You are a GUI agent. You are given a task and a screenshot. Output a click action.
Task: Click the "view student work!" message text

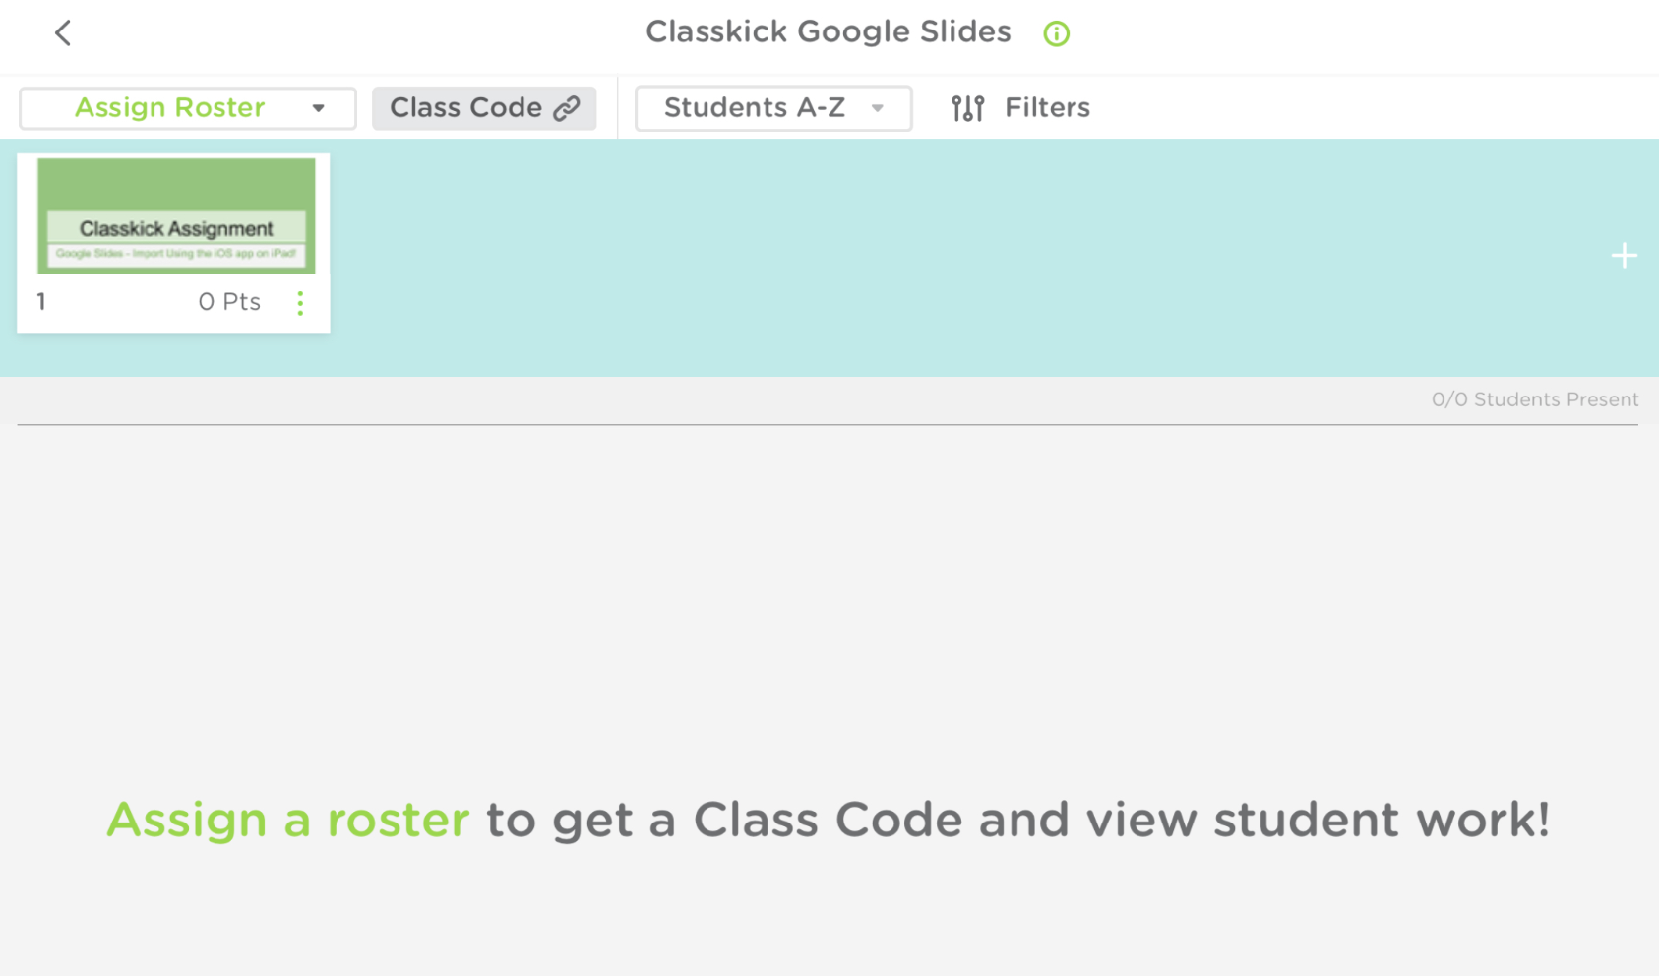pos(1382,820)
